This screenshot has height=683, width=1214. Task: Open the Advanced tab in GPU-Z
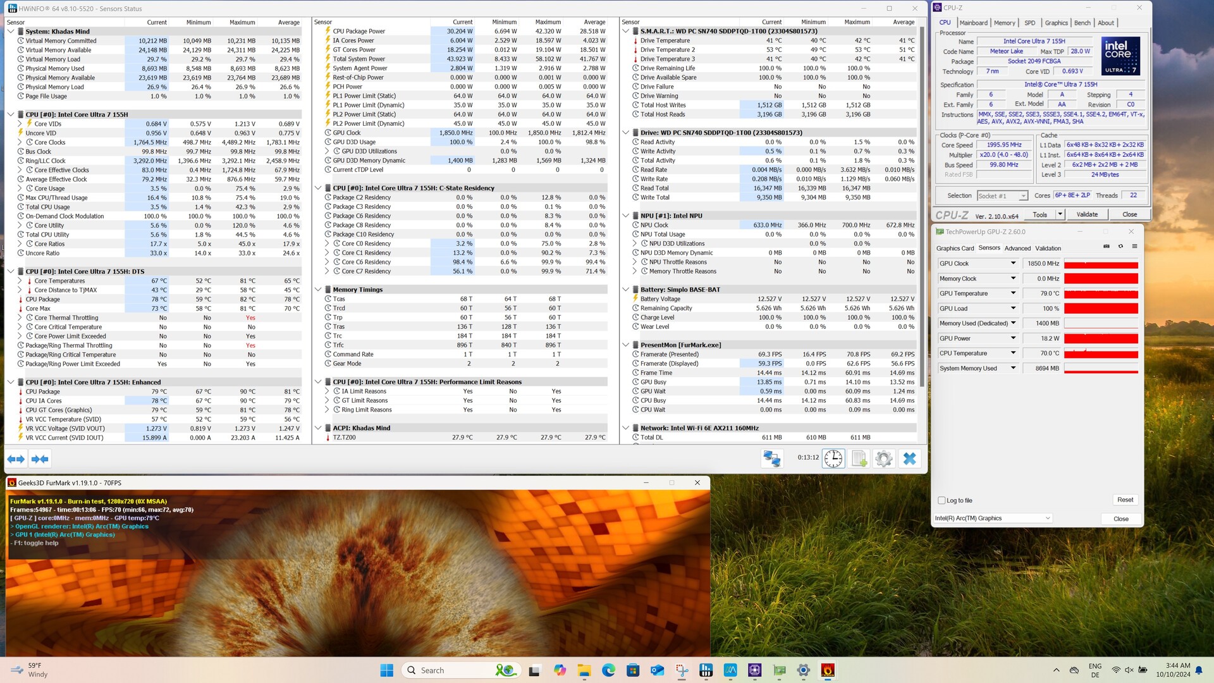pos(1017,249)
